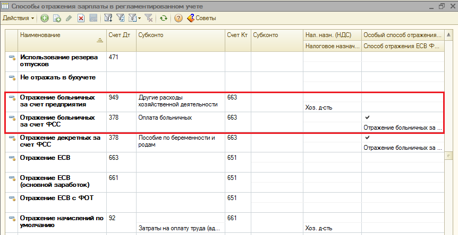
Task: Click 'Затраты на оплату труда (ад...' cell
Action: pyautogui.click(x=181, y=228)
